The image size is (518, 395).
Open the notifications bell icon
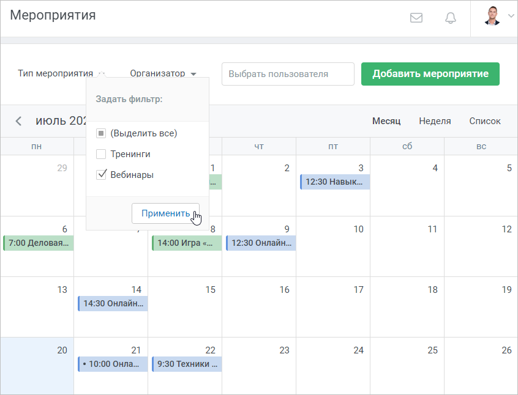[450, 18]
